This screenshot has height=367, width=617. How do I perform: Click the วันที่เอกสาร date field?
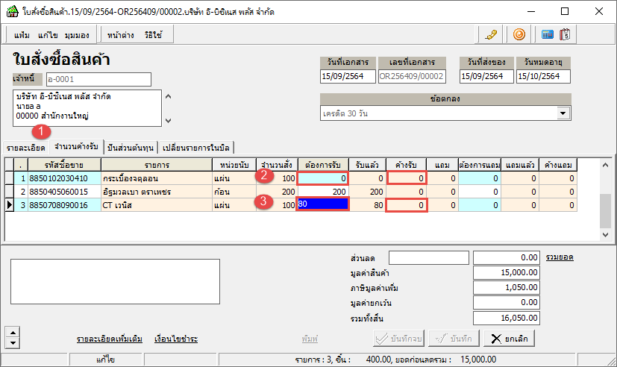click(x=348, y=76)
